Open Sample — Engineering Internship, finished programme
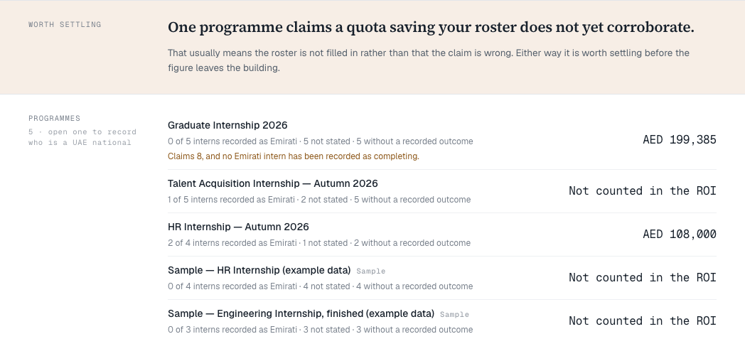Viewport: 745px width, 361px height. [442, 321]
